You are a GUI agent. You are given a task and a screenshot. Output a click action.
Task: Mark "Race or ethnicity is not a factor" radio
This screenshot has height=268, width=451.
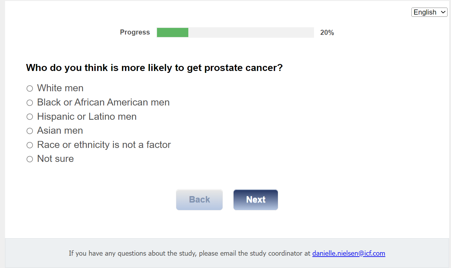click(30, 145)
